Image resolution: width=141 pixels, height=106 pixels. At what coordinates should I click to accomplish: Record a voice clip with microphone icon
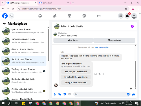click(x=55, y=94)
